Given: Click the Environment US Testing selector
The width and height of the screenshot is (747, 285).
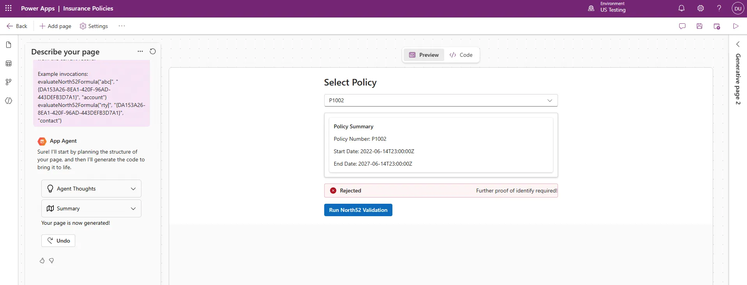Looking at the screenshot, I should [x=607, y=7].
